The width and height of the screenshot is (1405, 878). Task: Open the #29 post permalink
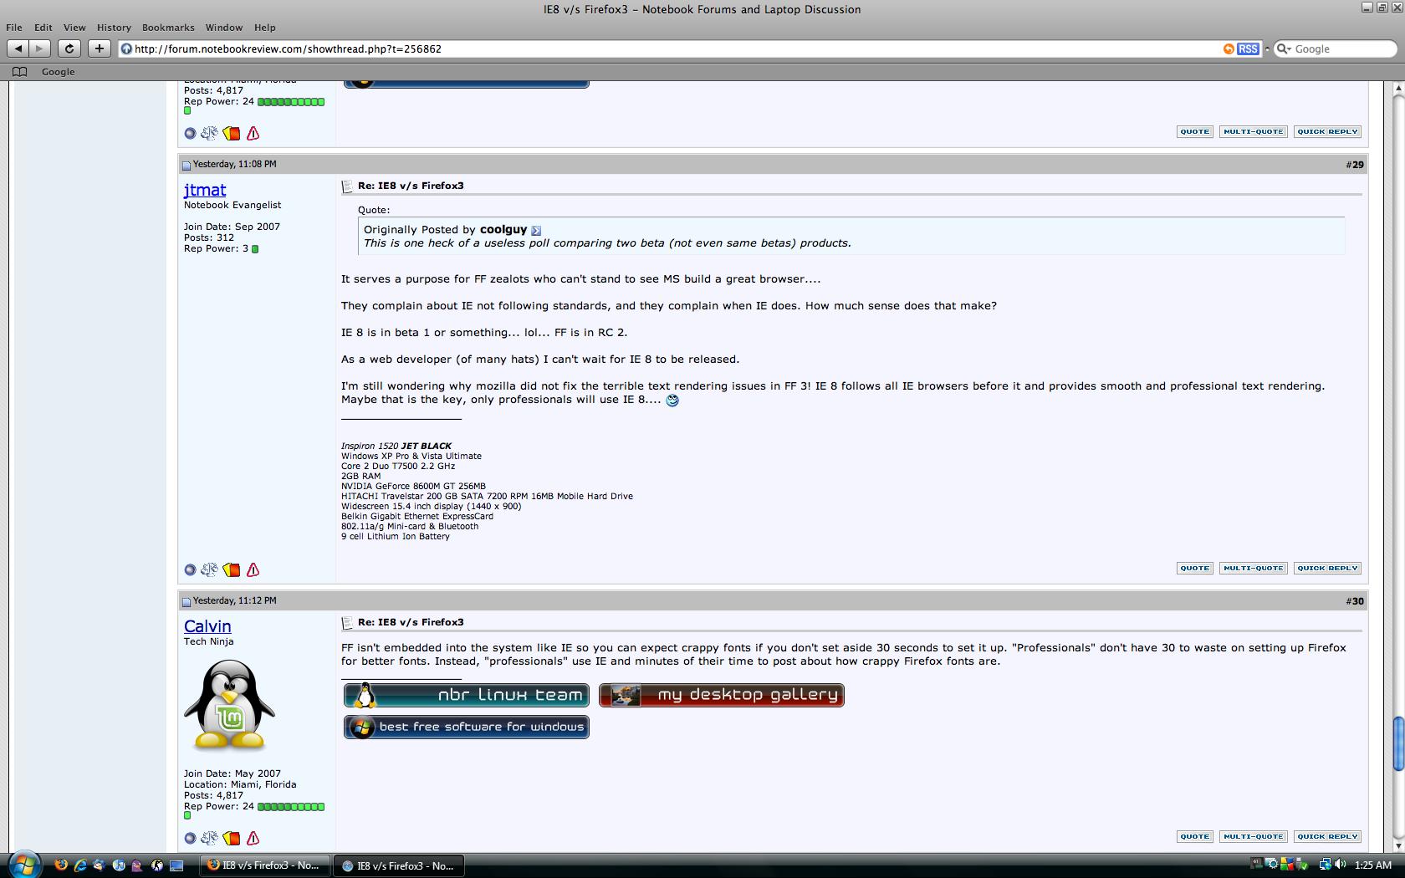coord(1355,165)
